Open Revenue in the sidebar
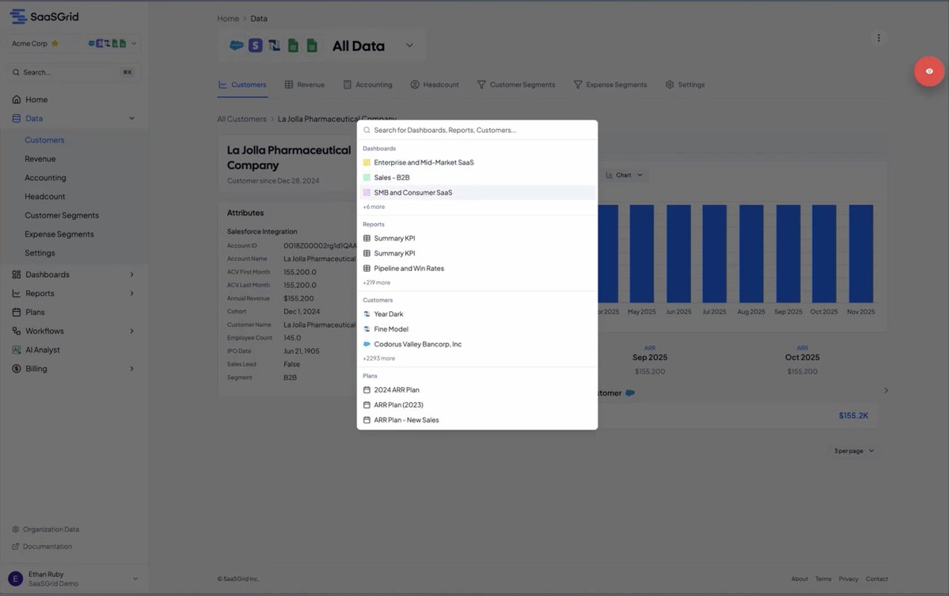The height and width of the screenshot is (596, 950). pos(40,159)
